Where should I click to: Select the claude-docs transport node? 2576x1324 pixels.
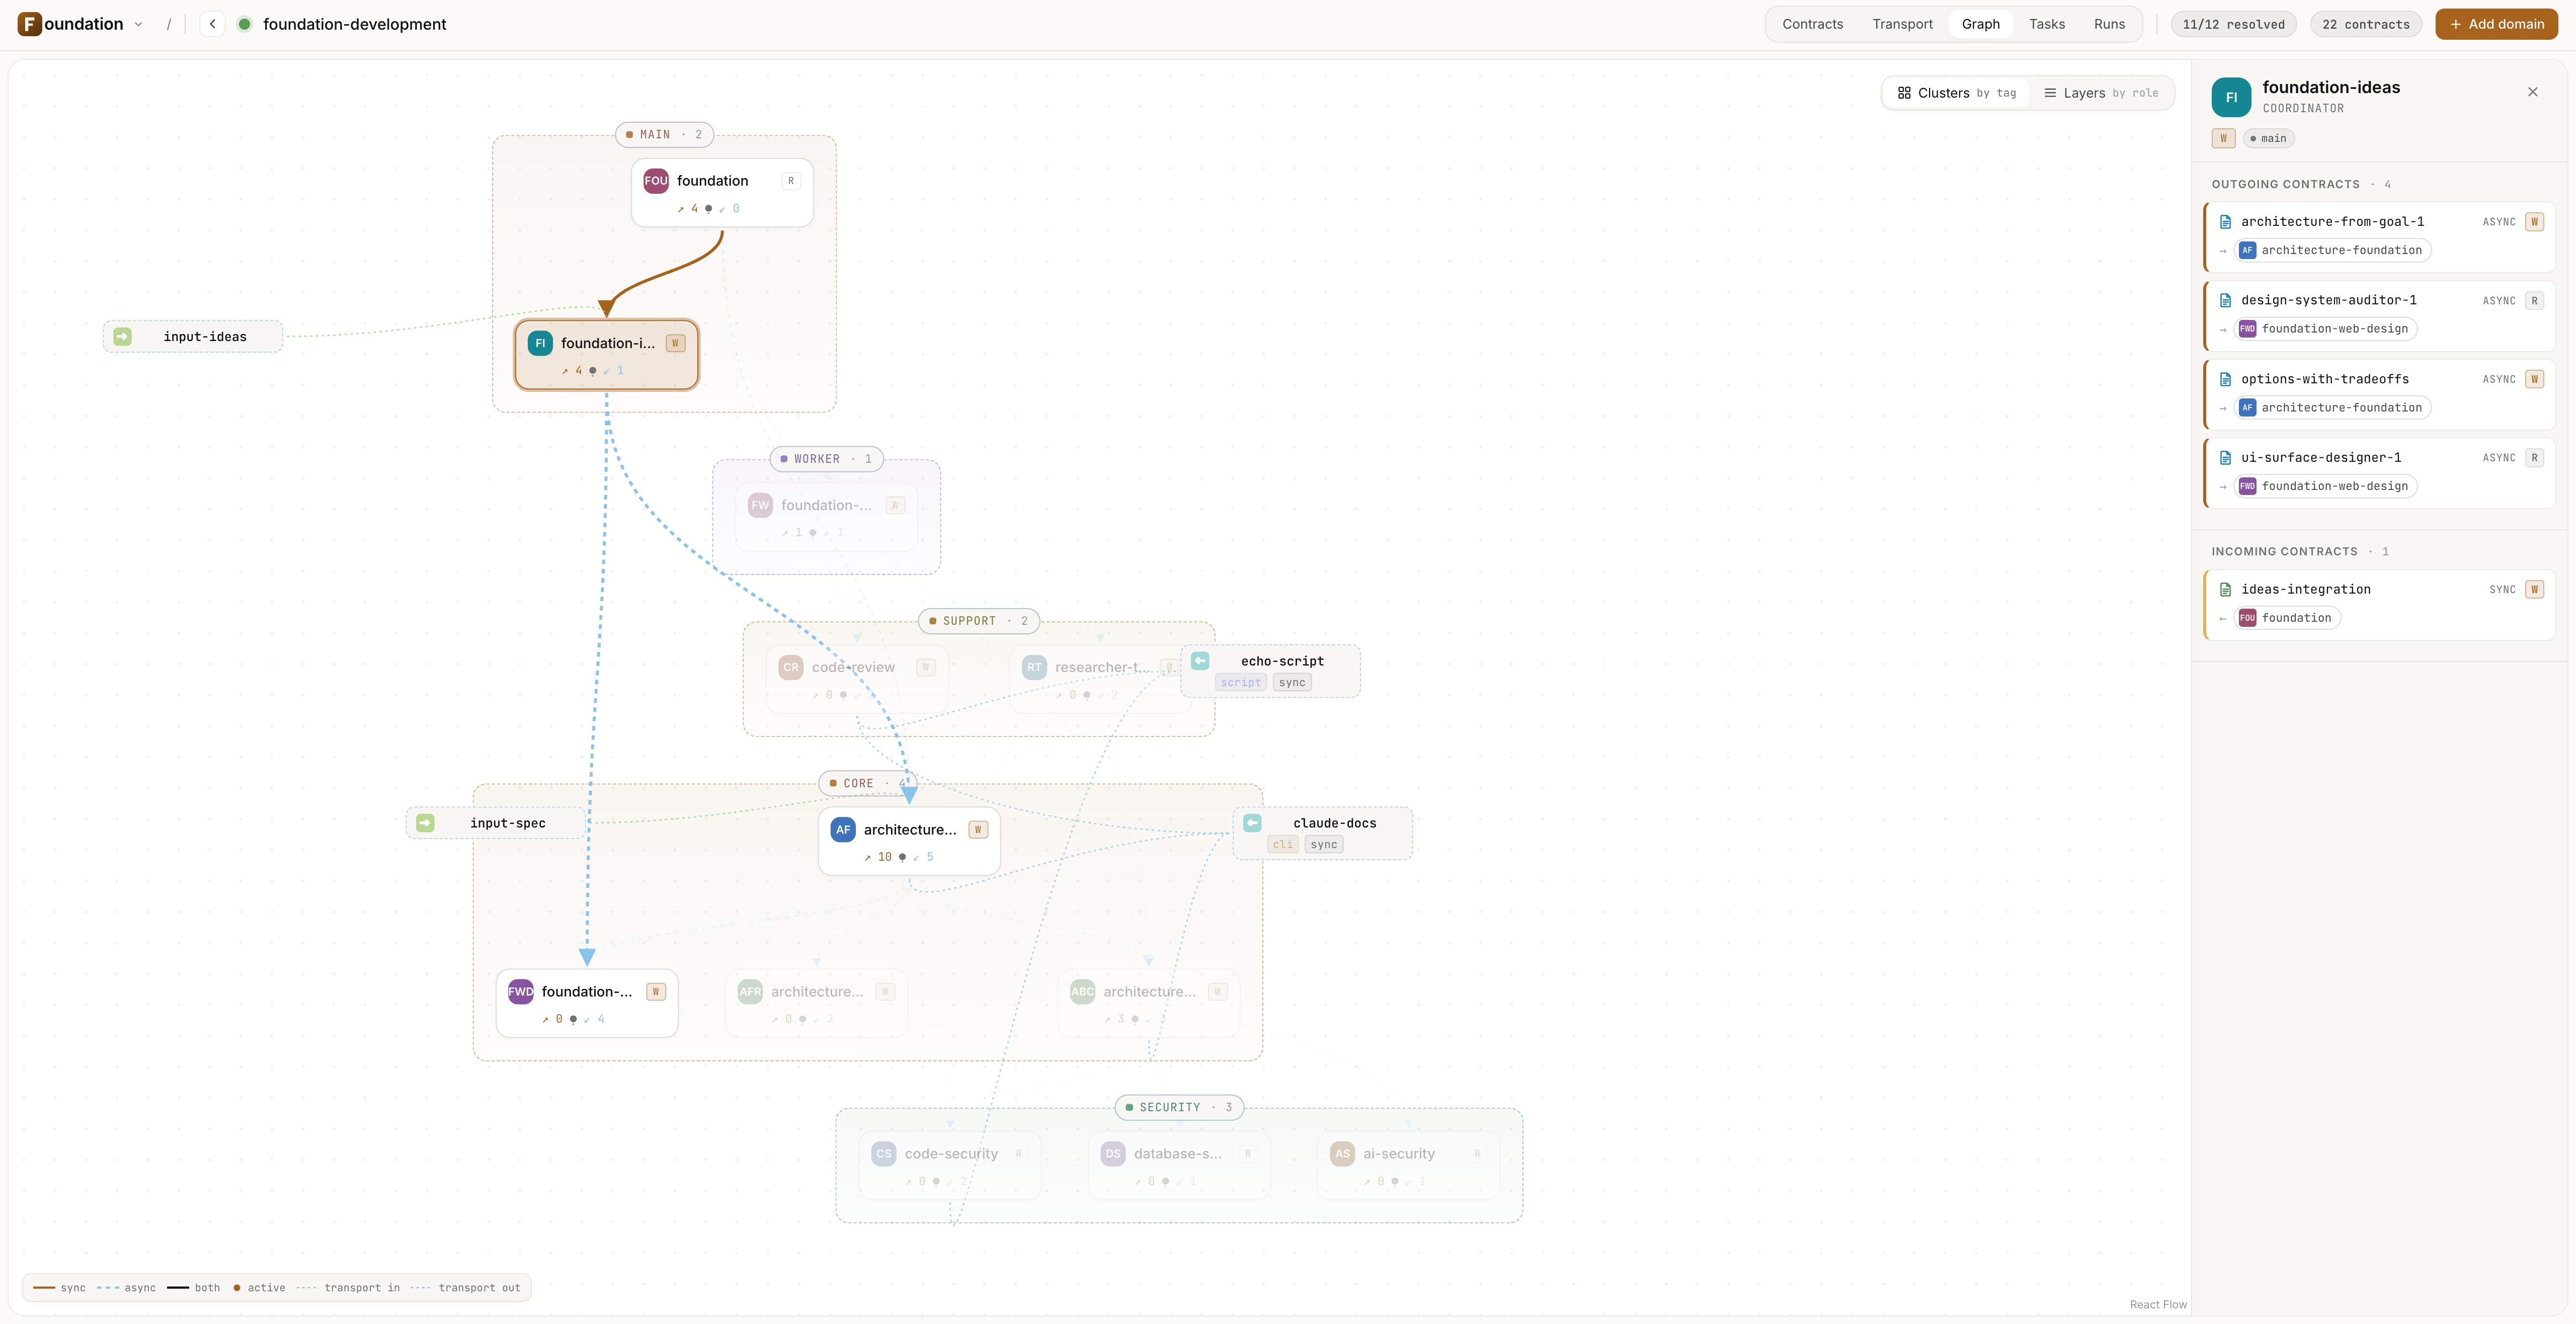click(x=1322, y=833)
